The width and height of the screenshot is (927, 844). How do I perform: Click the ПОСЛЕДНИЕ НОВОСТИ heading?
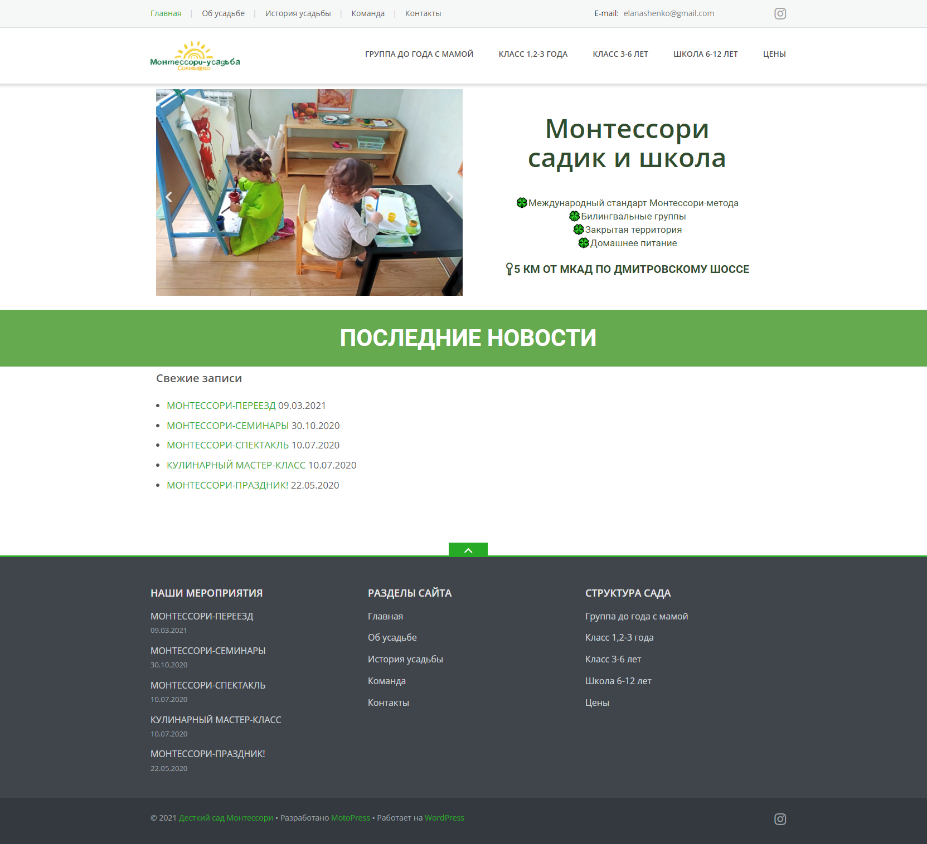tap(468, 338)
